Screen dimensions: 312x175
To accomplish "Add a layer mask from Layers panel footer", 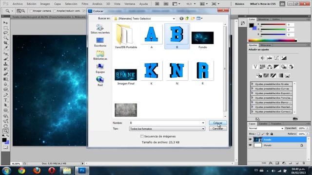I will coord(277,163).
